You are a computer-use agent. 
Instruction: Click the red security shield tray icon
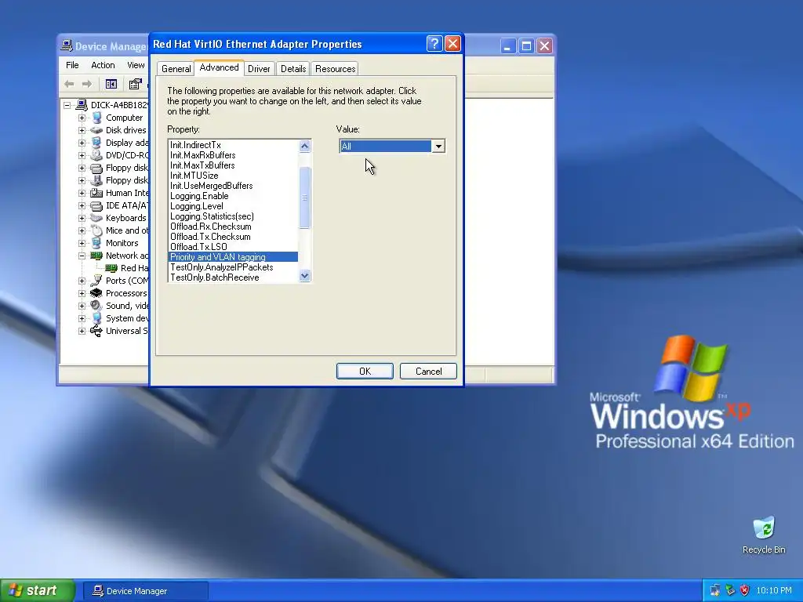pos(745,590)
